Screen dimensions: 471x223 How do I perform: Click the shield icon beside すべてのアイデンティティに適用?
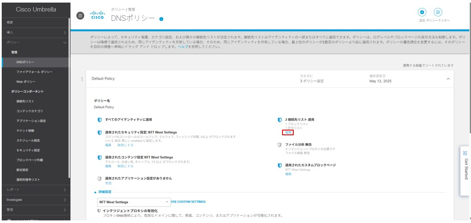click(100, 120)
